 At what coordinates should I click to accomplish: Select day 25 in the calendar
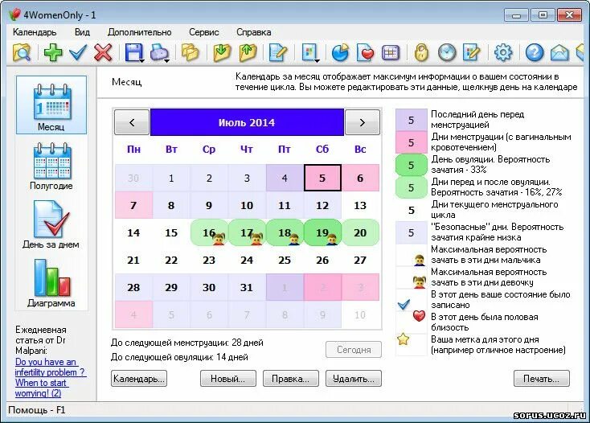285,260
